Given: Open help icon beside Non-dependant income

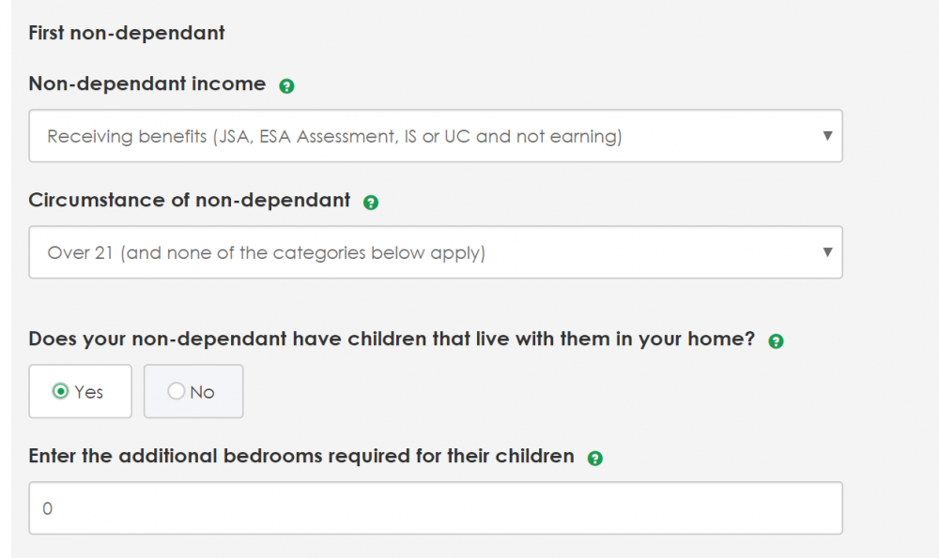Looking at the screenshot, I should [x=287, y=86].
